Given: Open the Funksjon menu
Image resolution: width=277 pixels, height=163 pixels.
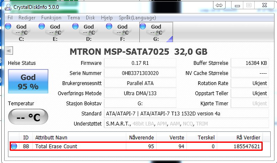Looking at the screenshot, I should pyautogui.click(x=51, y=18).
